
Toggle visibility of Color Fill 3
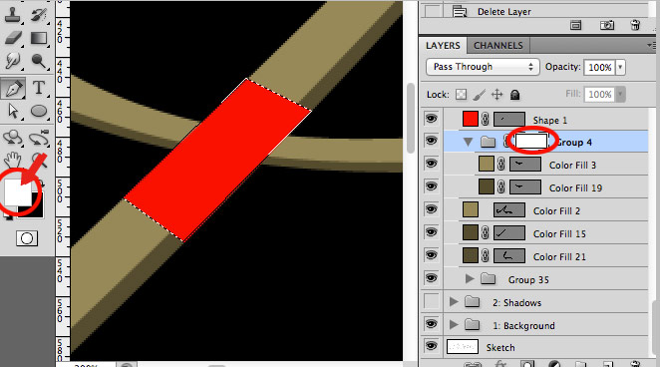click(431, 164)
